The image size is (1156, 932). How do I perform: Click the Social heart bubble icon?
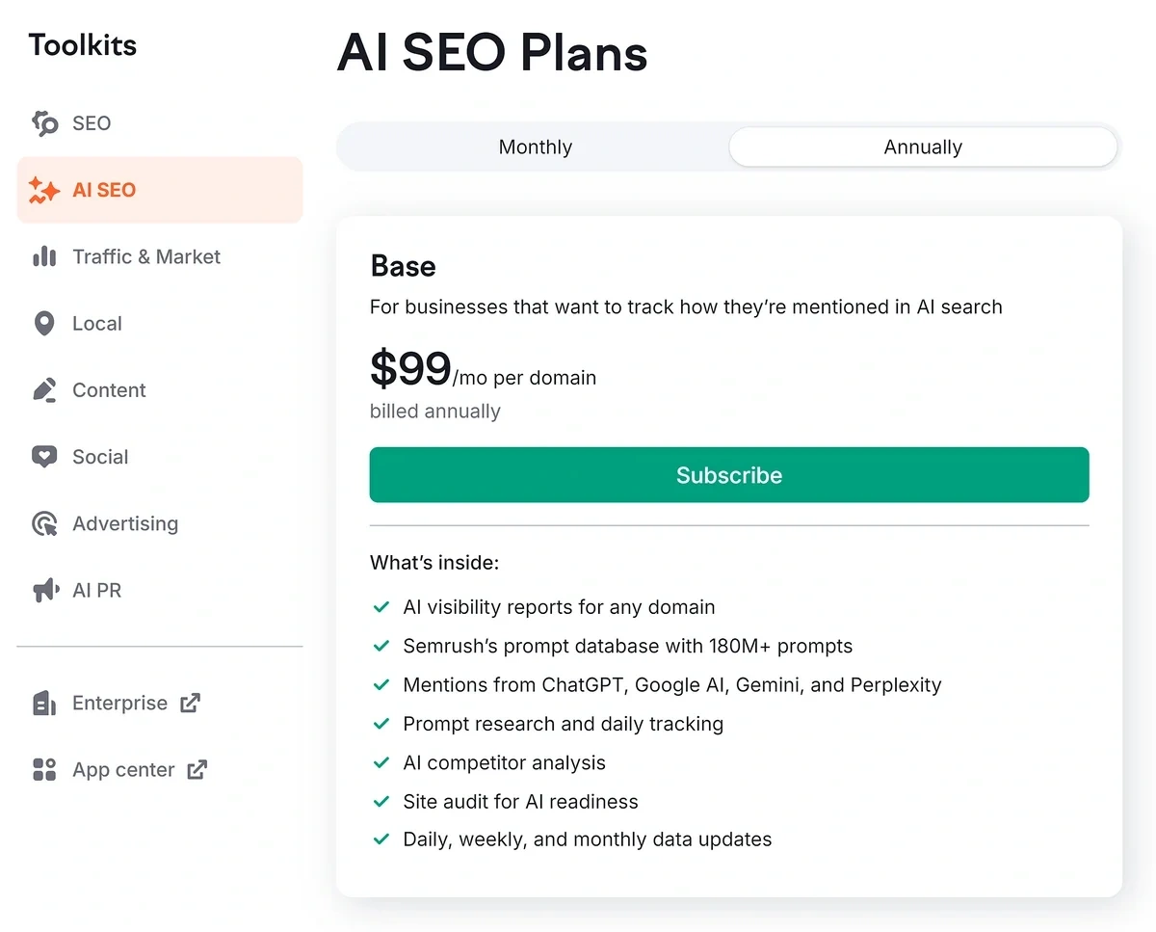coord(44,457)
